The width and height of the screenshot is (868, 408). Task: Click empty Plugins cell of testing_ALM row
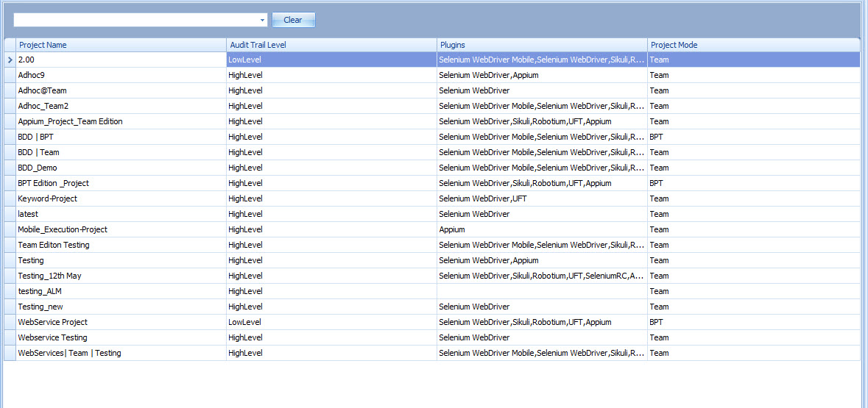(541, 291)
